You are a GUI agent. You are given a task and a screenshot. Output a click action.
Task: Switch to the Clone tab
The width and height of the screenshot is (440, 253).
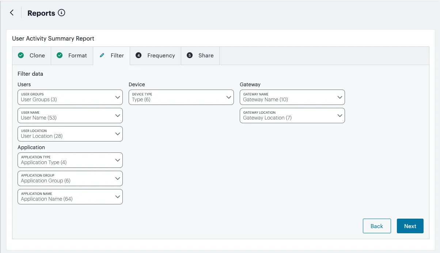[x=32, y=56]
